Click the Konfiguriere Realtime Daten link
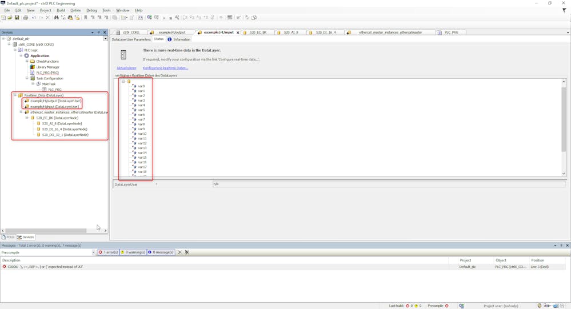Image resolution: width=571 pixels, height=309 pixels. coord(165,68)
